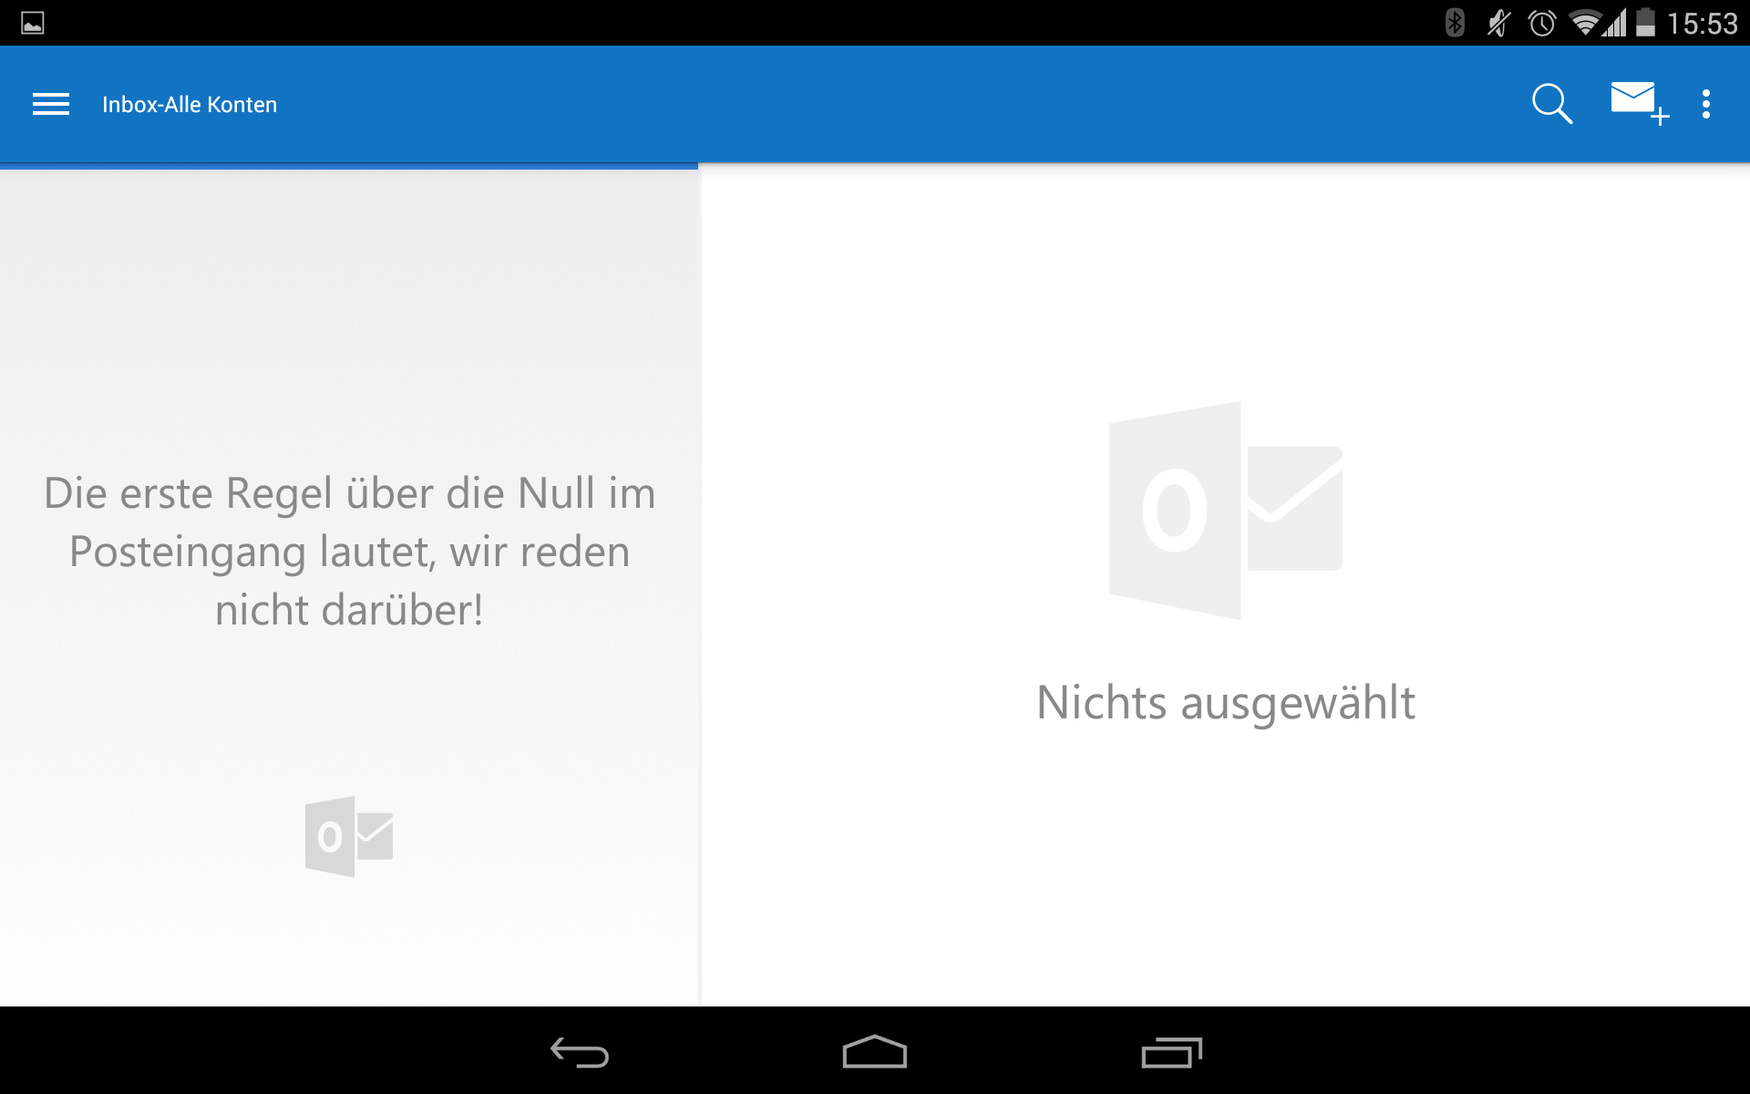Viewport: 1750px width, 1094px height.
Task: Tap the cellular signal strength icon
Action: (1615, 22)
